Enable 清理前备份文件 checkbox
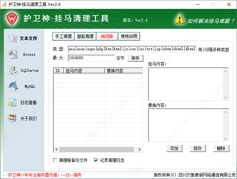Viewport: 237px width, 179px height. (x=55, y=160)
